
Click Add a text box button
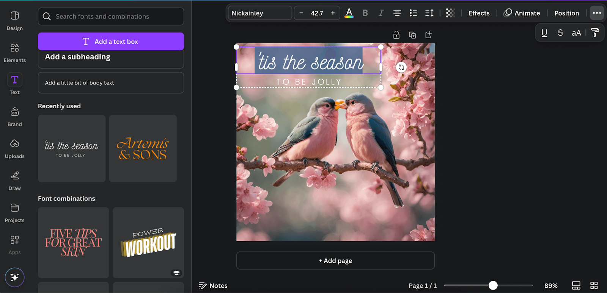pos(111,41)
